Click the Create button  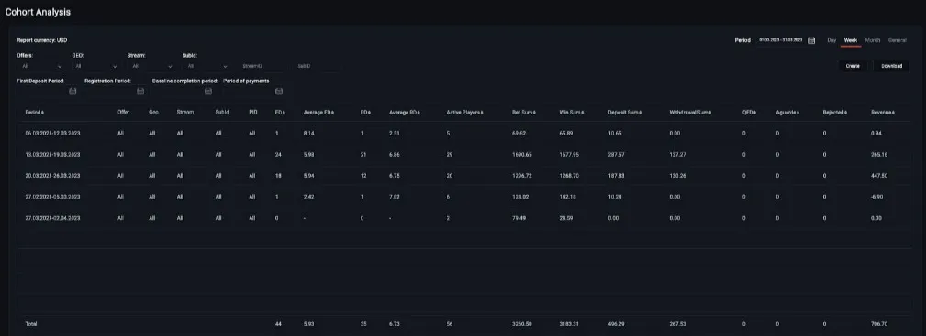[x=853, y=66]
